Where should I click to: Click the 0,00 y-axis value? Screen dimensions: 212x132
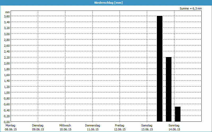[x=7, y=122]
